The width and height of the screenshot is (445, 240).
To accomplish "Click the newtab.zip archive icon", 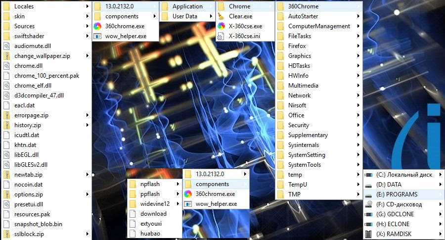I will coord(6,175).
